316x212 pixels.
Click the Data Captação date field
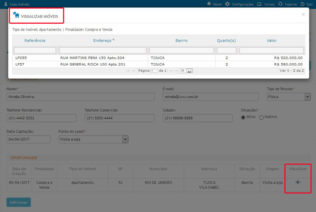click(x=28, y=139)
